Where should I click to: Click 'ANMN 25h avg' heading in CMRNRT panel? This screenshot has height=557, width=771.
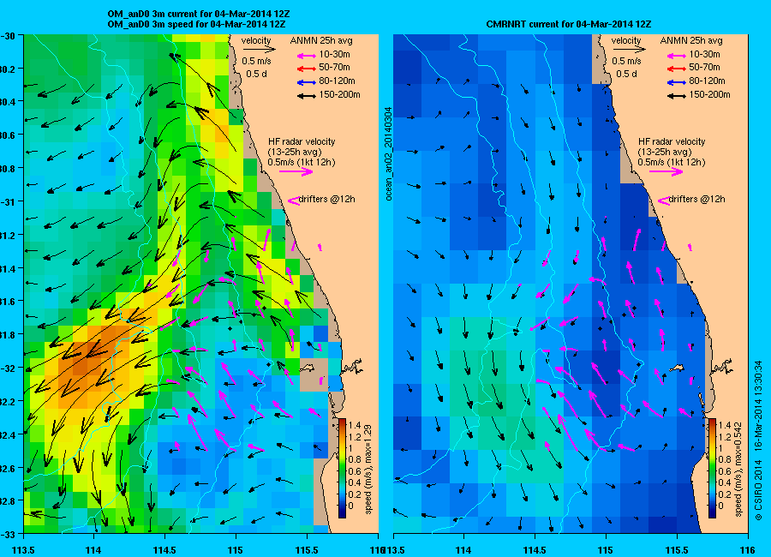pyautogui.click(x=691, y=40)
